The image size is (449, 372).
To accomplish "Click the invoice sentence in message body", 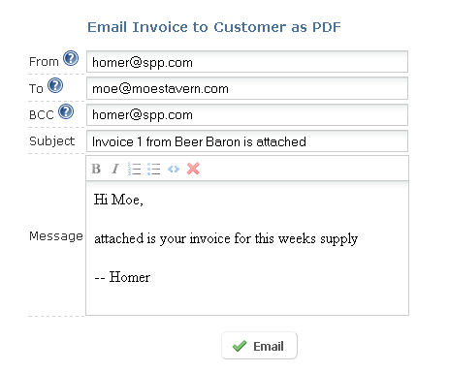I will pyautogui.click(x=226, y=239).
